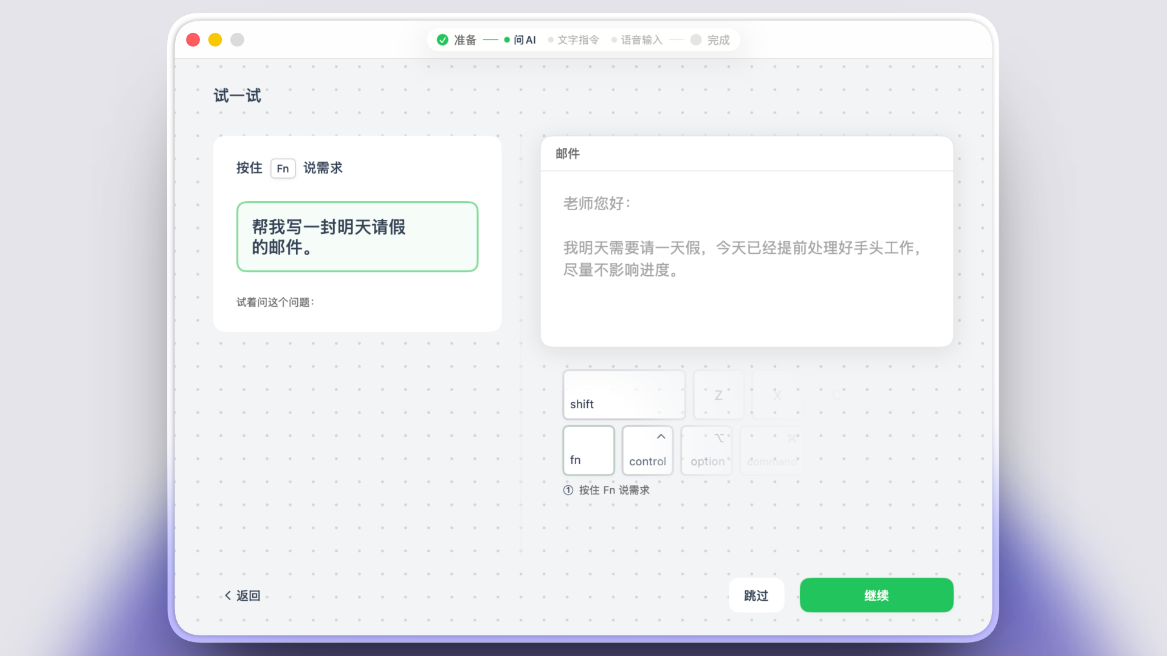
Task: Click the 跳过 skip button
Action: coord(756,595)
